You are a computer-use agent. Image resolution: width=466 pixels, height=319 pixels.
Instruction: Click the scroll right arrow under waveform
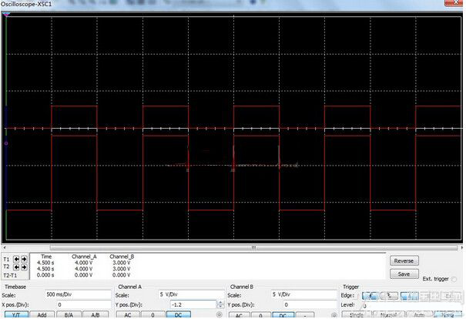(459, 247)
